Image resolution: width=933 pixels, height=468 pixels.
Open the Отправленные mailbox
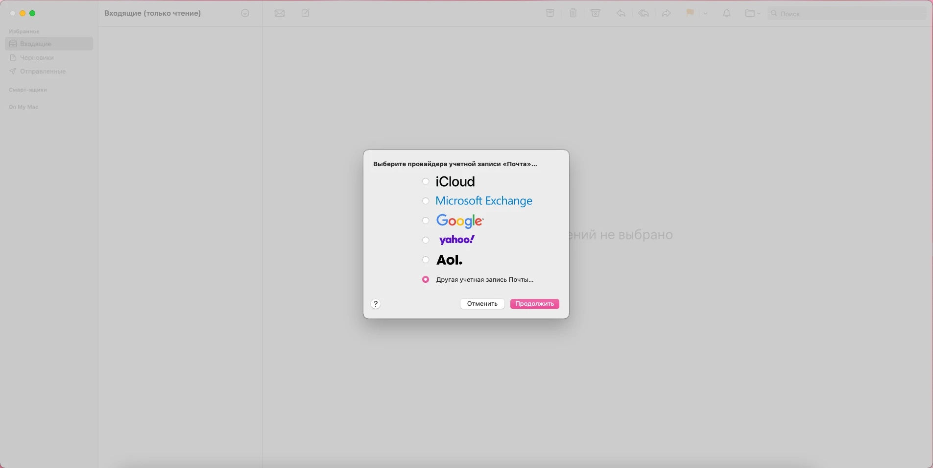[43, 71]
